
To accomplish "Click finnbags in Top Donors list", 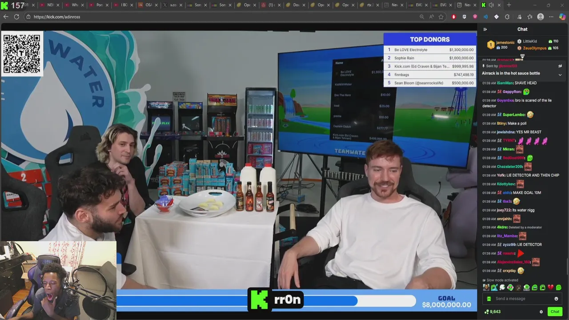I will coord(401,75).
